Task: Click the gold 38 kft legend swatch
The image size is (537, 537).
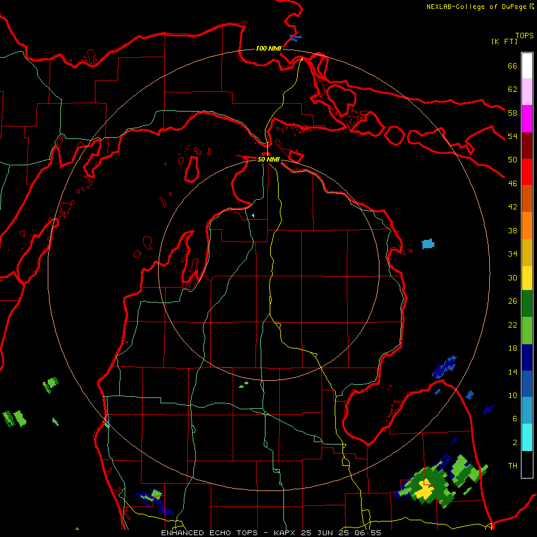Action: 527,252
